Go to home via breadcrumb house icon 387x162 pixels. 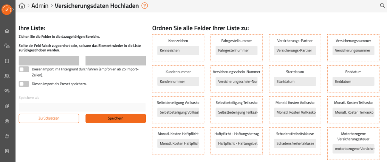pyautogui.click(x=22, y=6)
